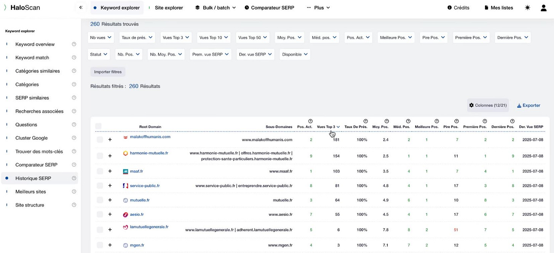The width and height of the screenshot is (554, 253).
Task: Open help icon next to Recherches associées
Action: click(74, 111)
